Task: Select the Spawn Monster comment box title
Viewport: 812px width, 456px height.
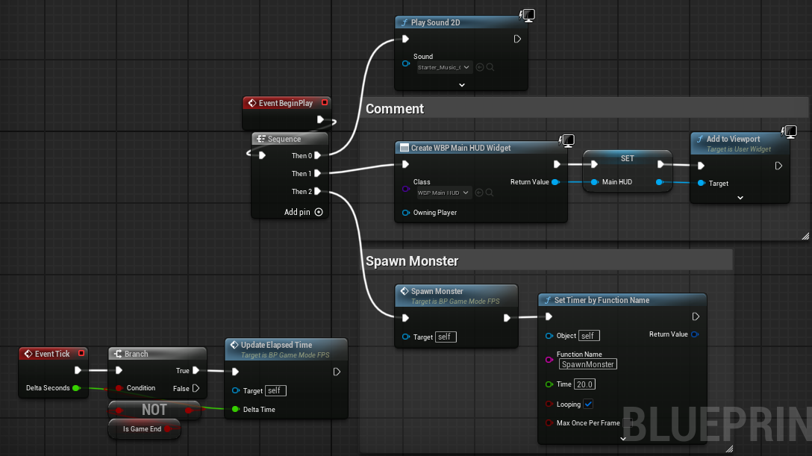Action: [412, 261]
